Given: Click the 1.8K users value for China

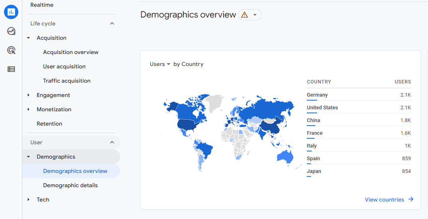Looking at the screenshot, I should point(406,120).
